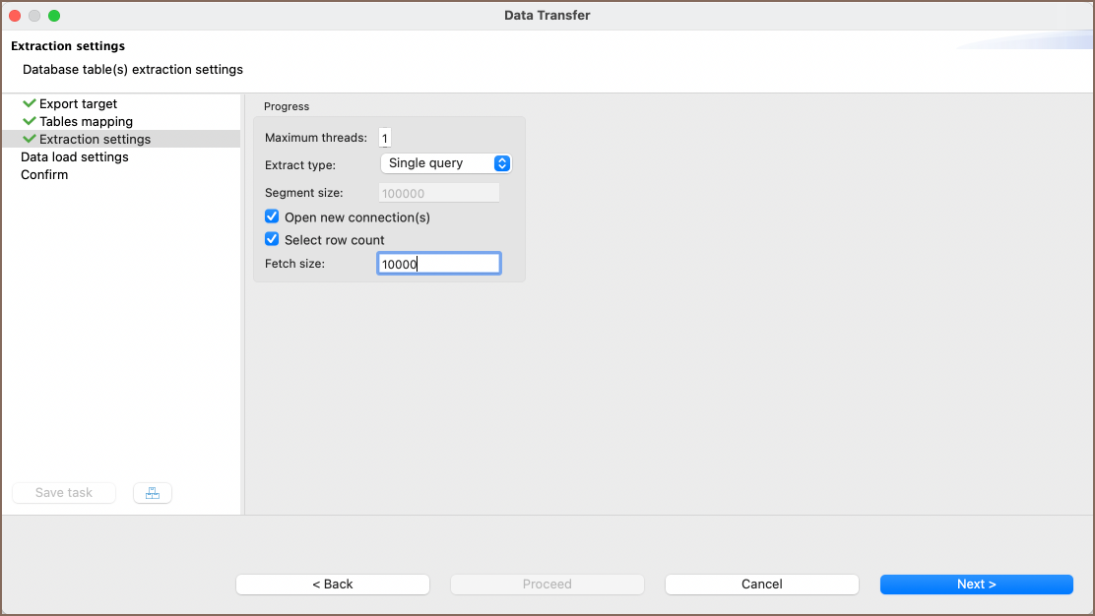Screen dimensions: 1095x616
Task: Click the Next > button
Action: [976, 585]
